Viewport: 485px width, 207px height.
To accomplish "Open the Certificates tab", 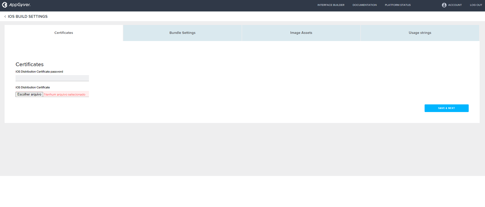I will click(64, 33).
